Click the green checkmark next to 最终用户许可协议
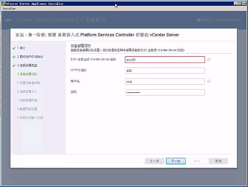 [x=14, y=57]
